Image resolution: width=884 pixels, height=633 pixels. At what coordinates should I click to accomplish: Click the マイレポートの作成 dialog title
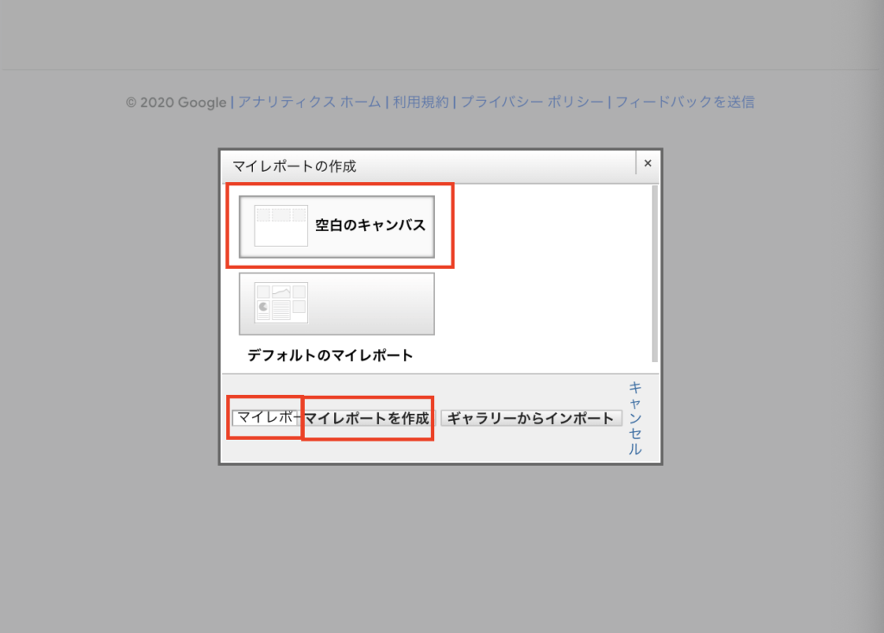point(294,166)
